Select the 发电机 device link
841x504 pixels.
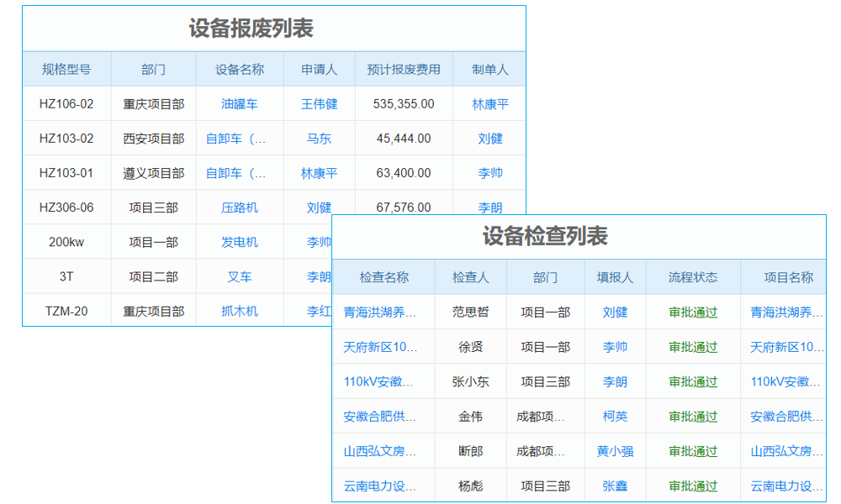pyautogui.click(x=239, y=241)
